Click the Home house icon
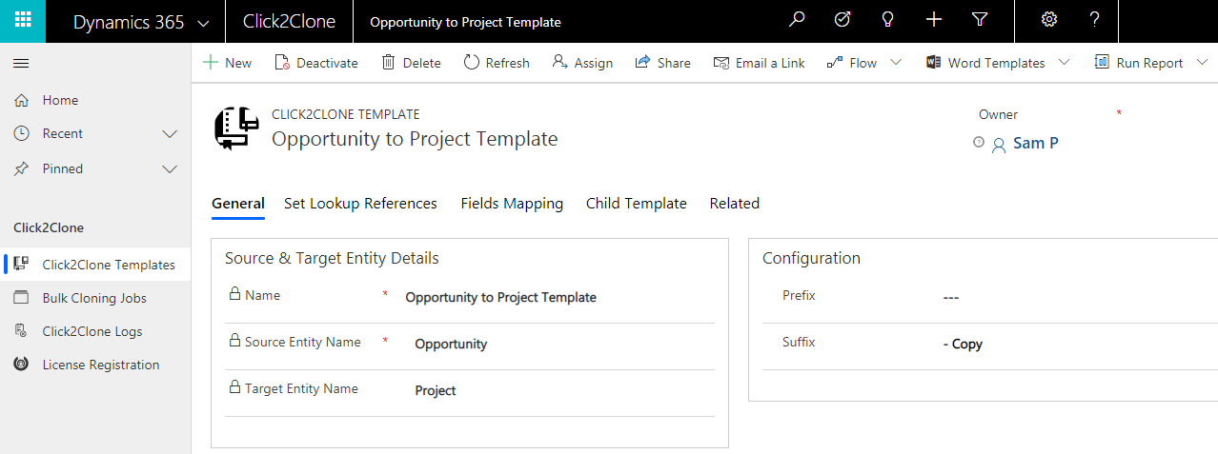 (21, 100)
